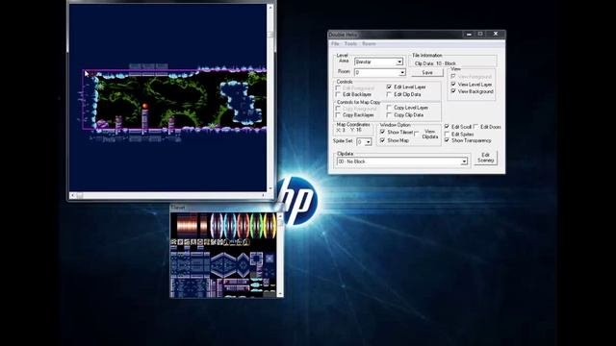Click map window's scroll-down arrow

point(269,188)
